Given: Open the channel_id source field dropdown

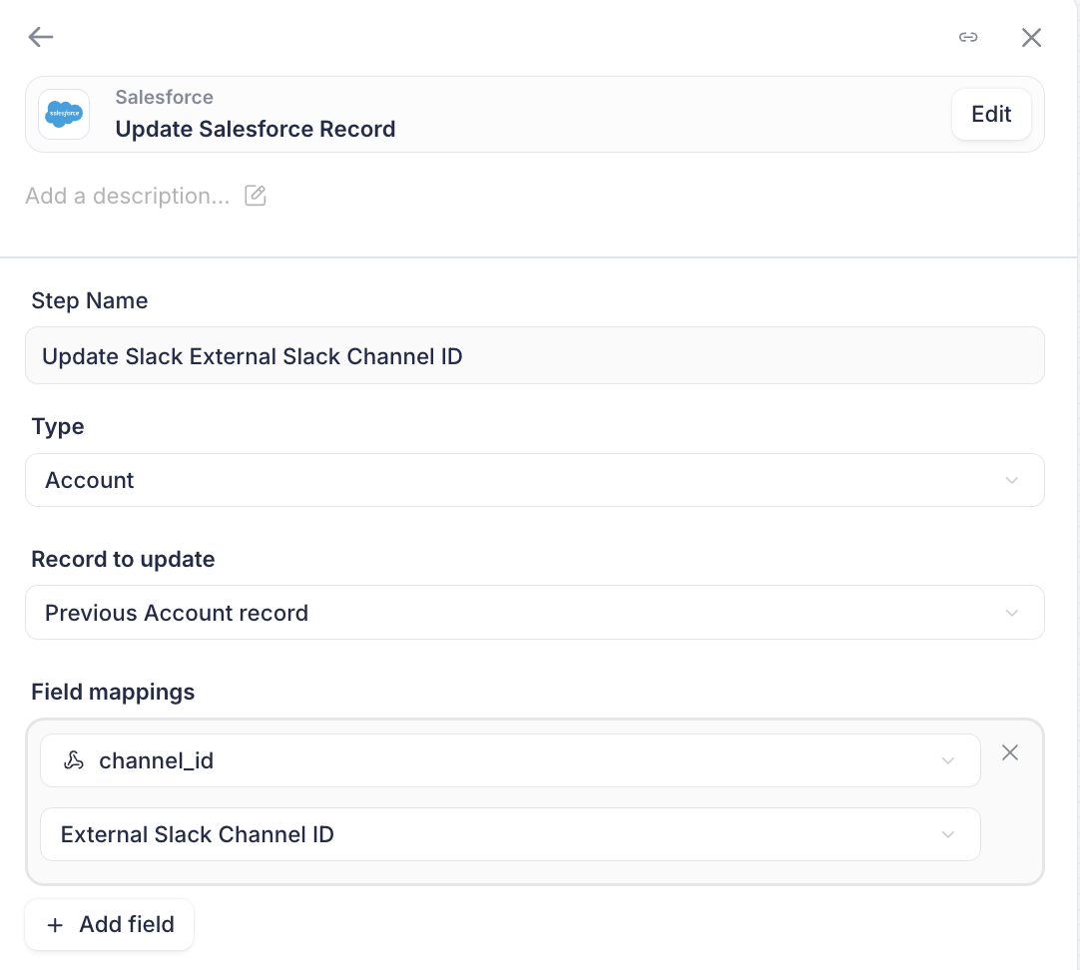Looking at the screenshot, I should pos(509,760).
